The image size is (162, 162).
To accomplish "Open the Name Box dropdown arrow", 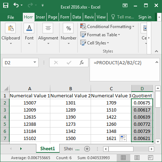I will (x=35, y=62).
